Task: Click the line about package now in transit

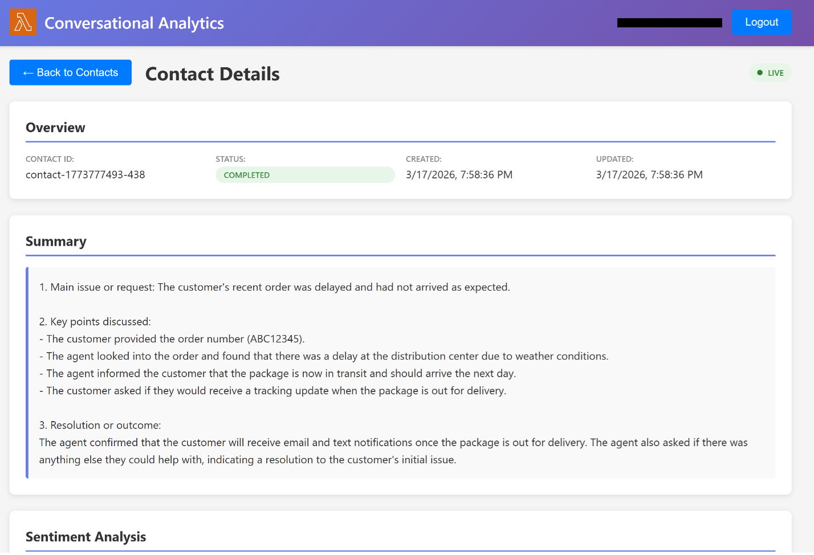Action: pyautogui.click(x=278, y=374)
